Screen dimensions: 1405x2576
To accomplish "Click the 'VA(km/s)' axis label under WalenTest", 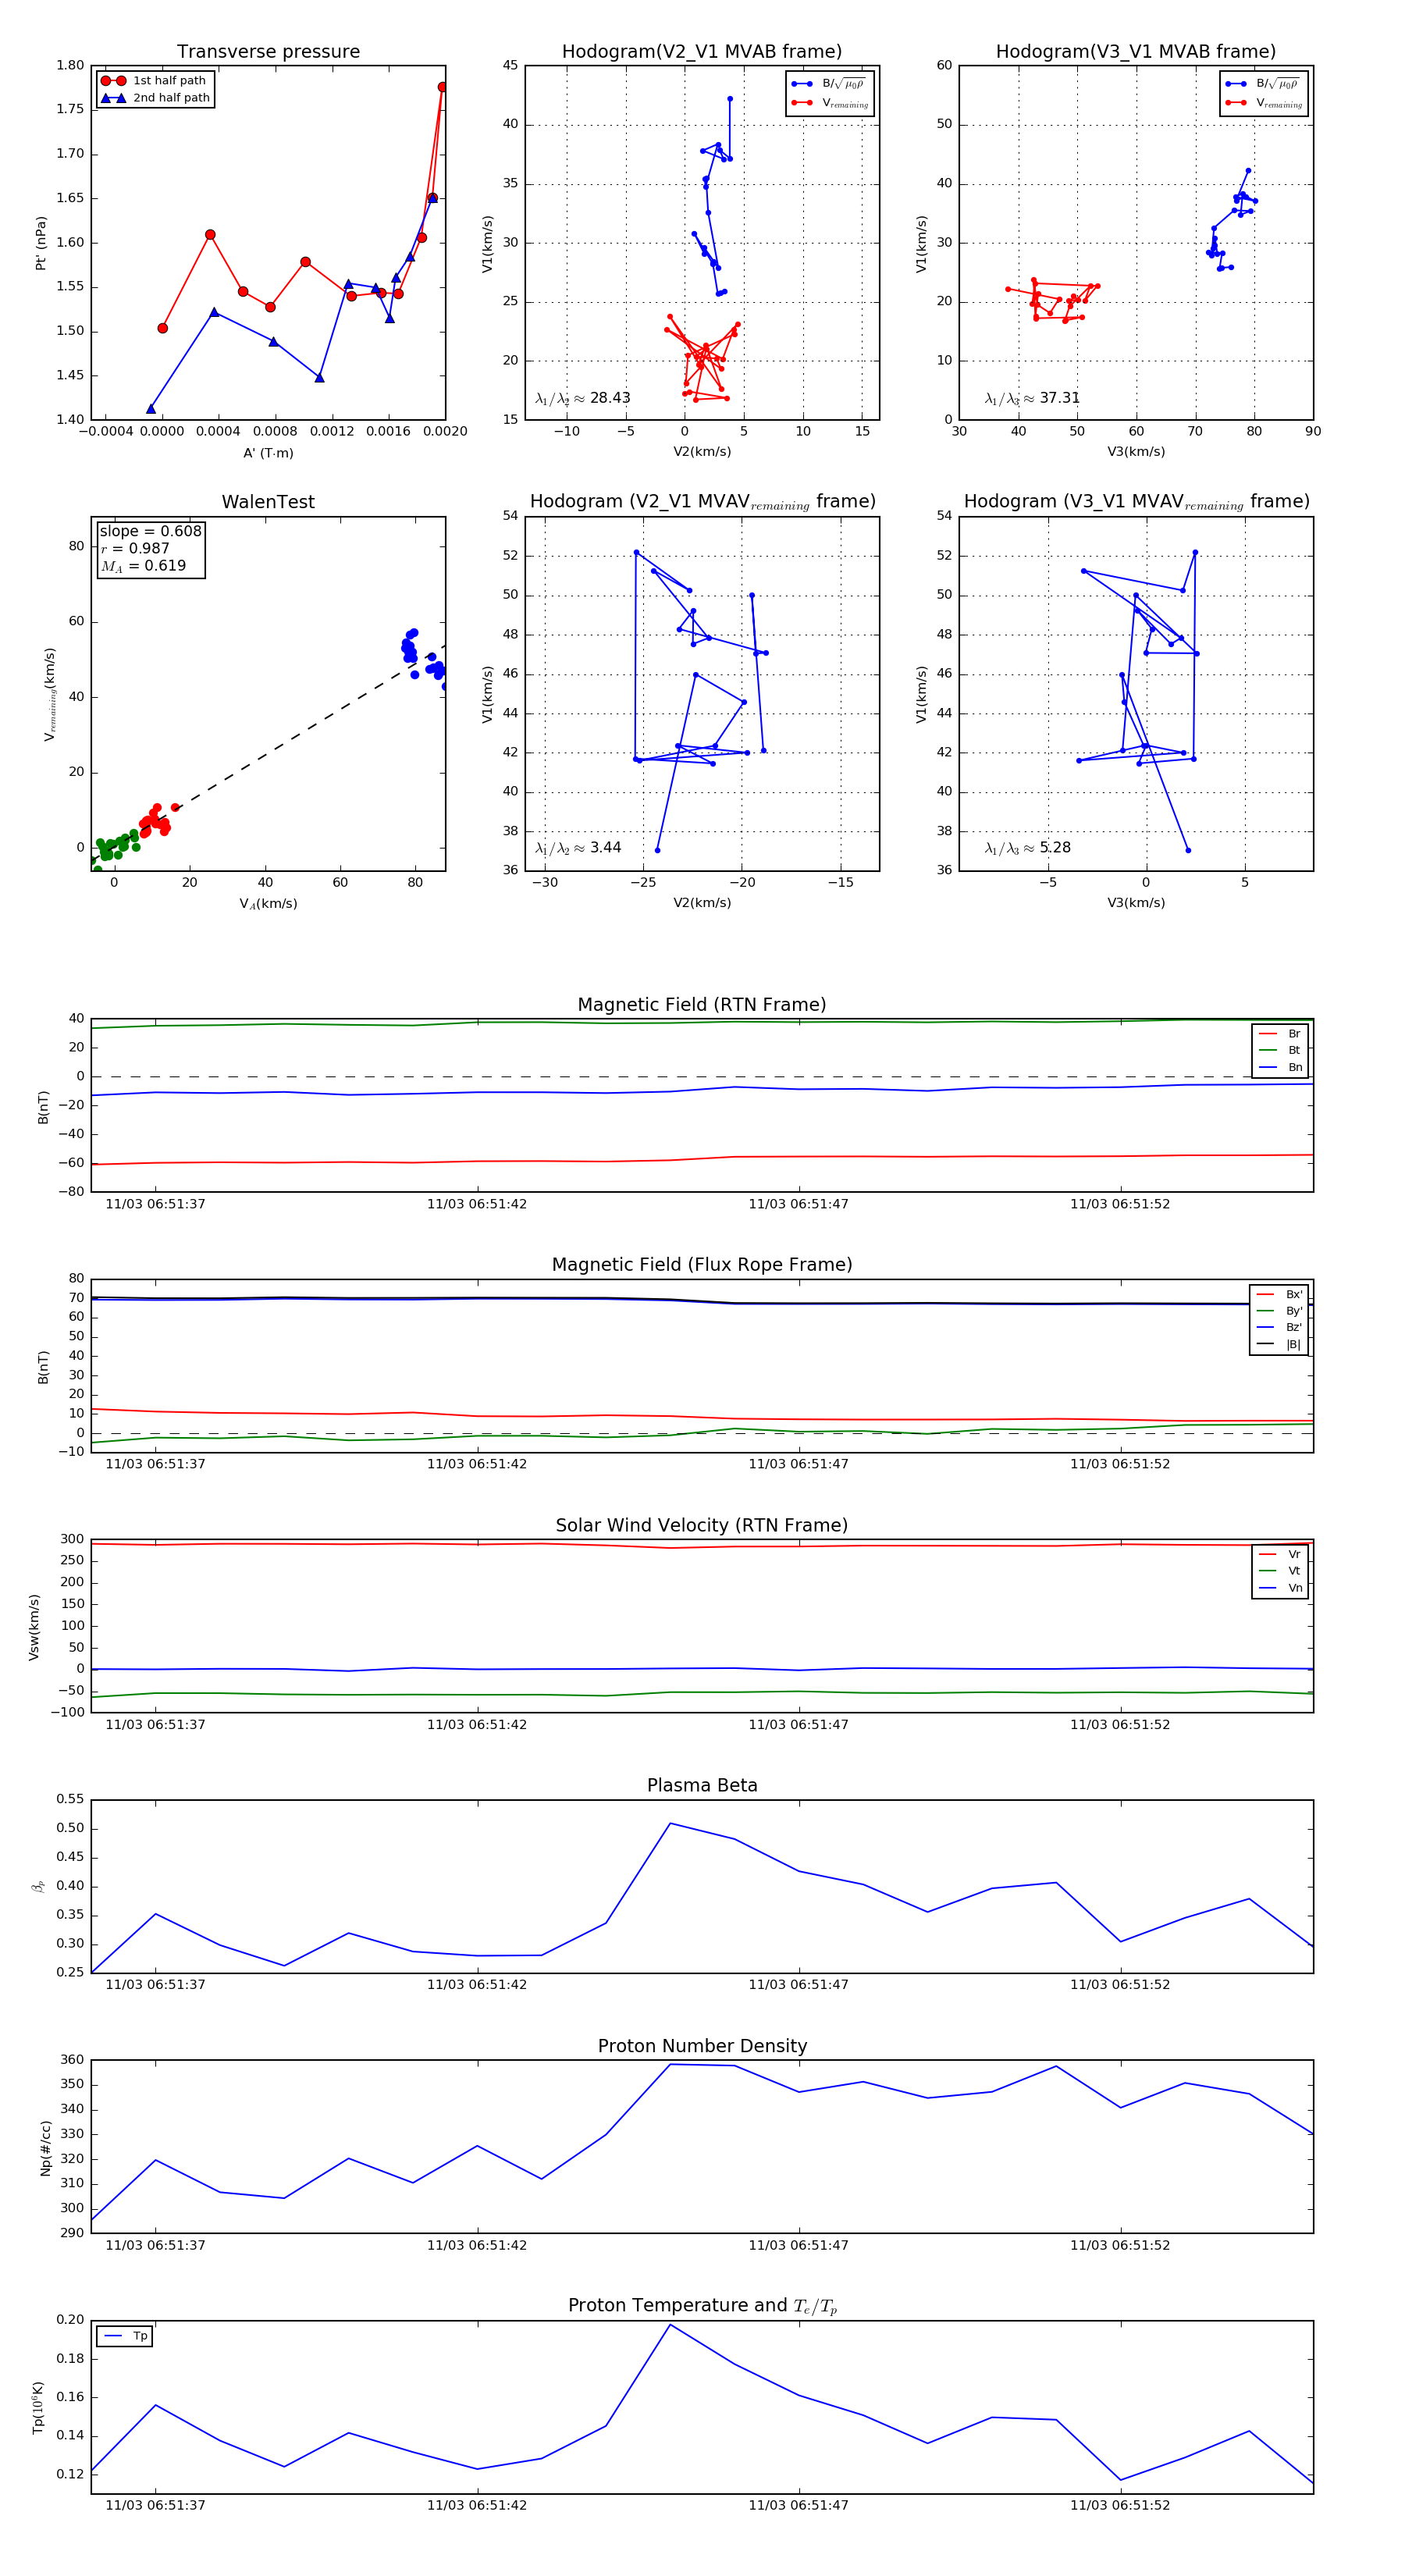I will click(268, 904).
